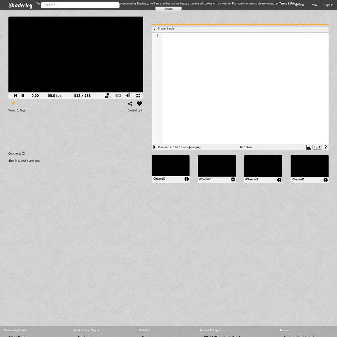Click the '0 / 0 chars' counter
Screen dimensions: 337x337
[x=246, y=147]
